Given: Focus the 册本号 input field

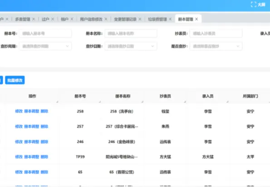Looking at the screenshot, I should (45, 34).
